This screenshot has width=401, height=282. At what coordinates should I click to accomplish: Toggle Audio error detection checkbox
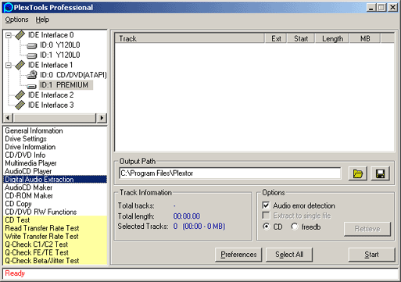[x=266, y=205]
